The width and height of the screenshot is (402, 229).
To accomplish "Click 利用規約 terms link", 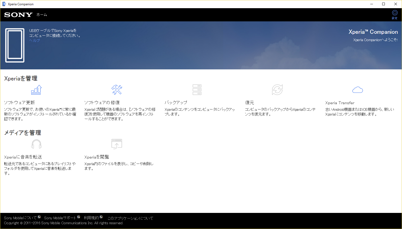I will click(91, 218).
